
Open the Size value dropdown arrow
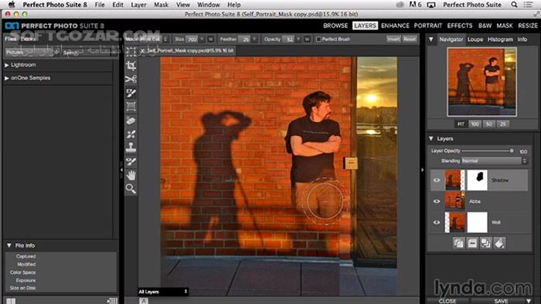(202, 39)
